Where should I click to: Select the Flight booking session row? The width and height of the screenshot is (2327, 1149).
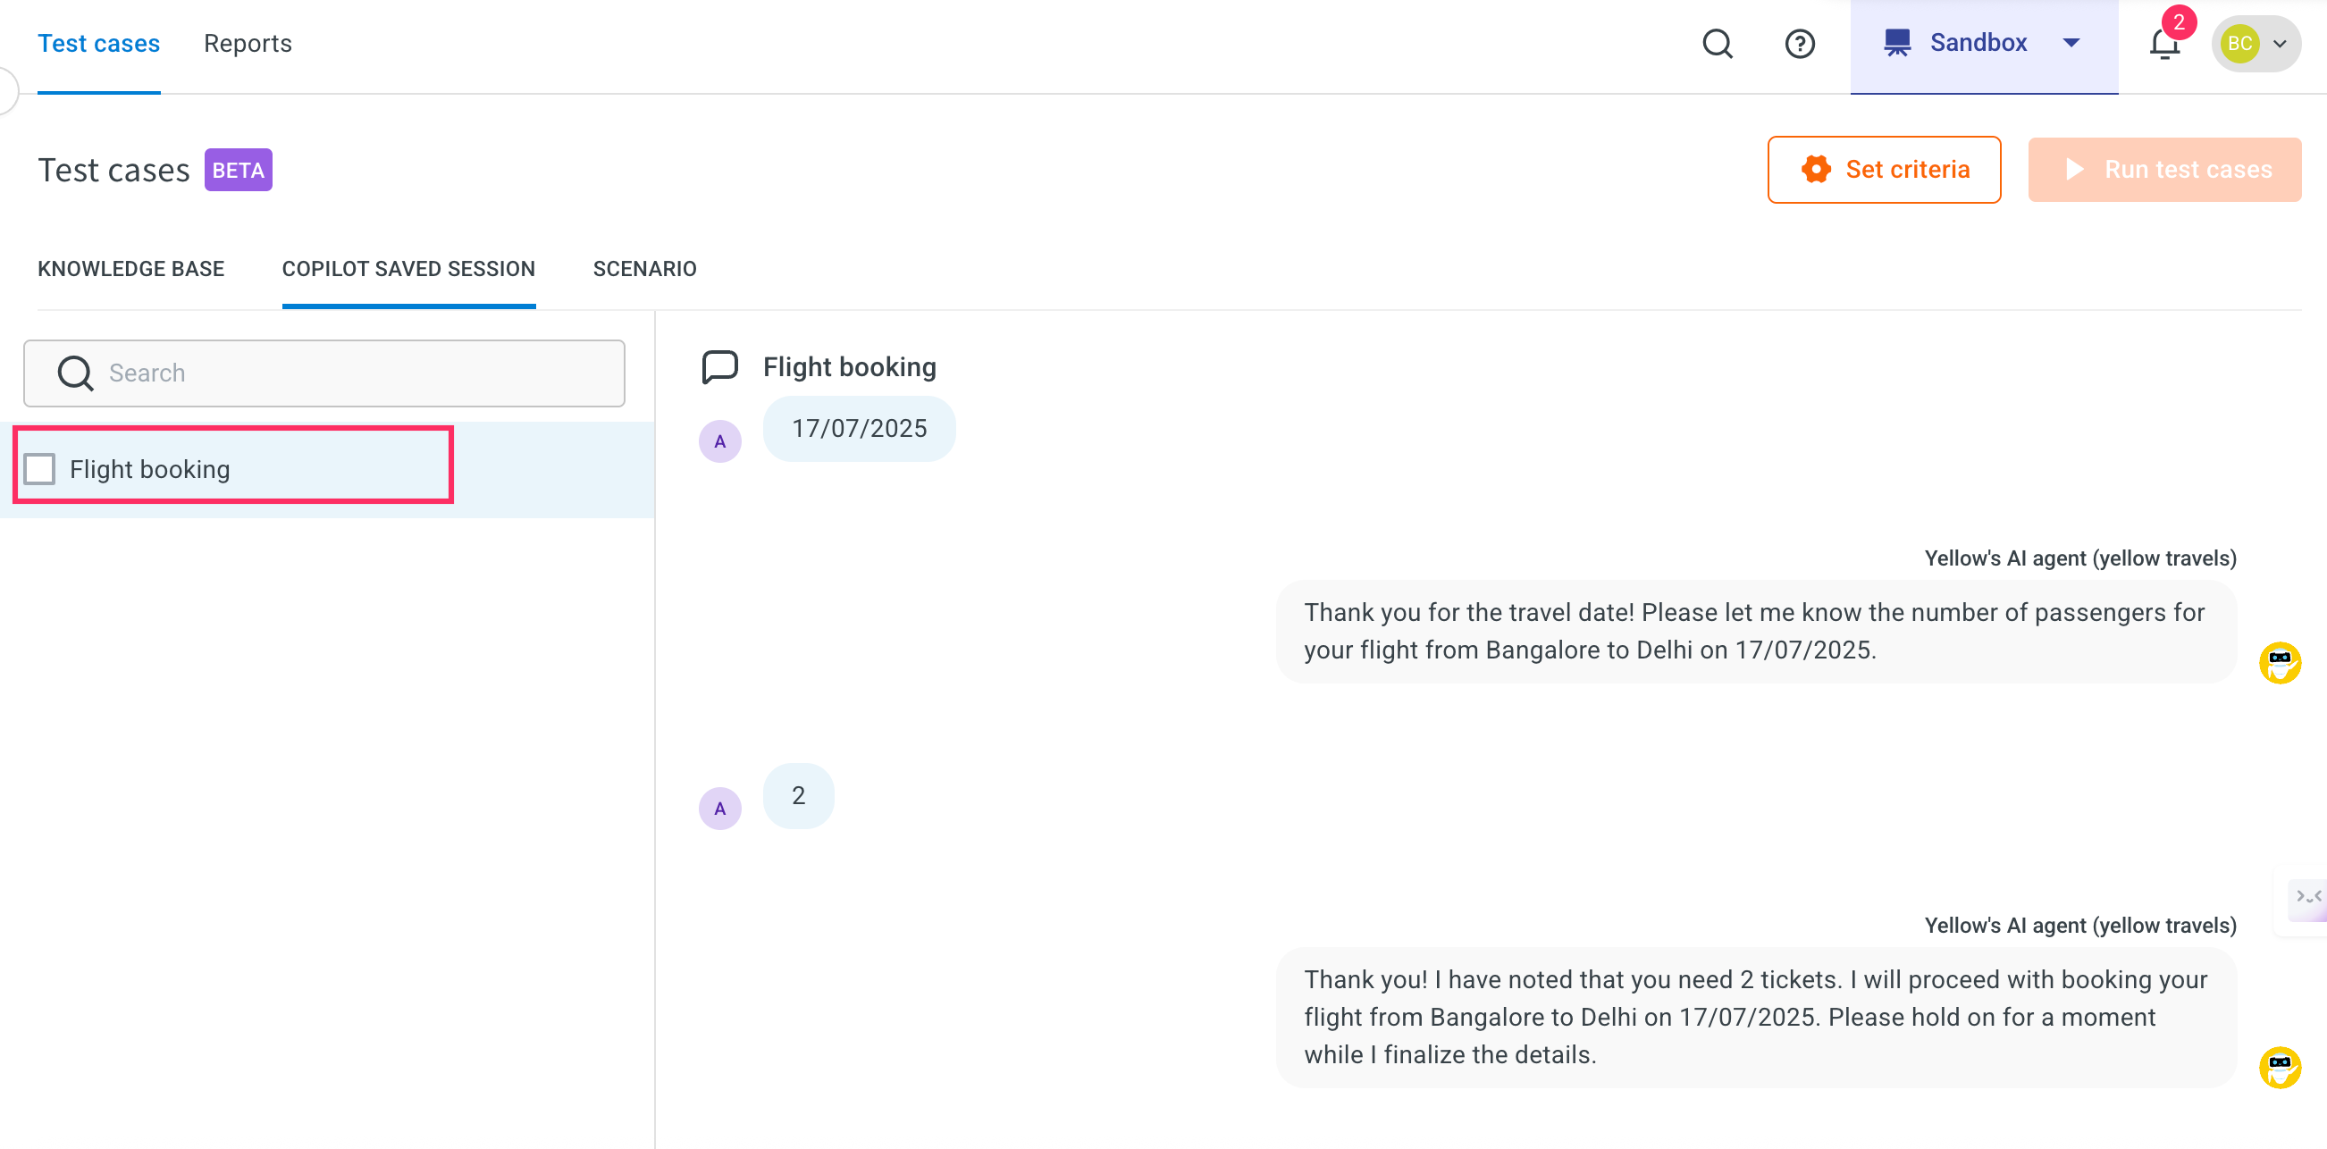pyautogui.click(x=325, y=469)
